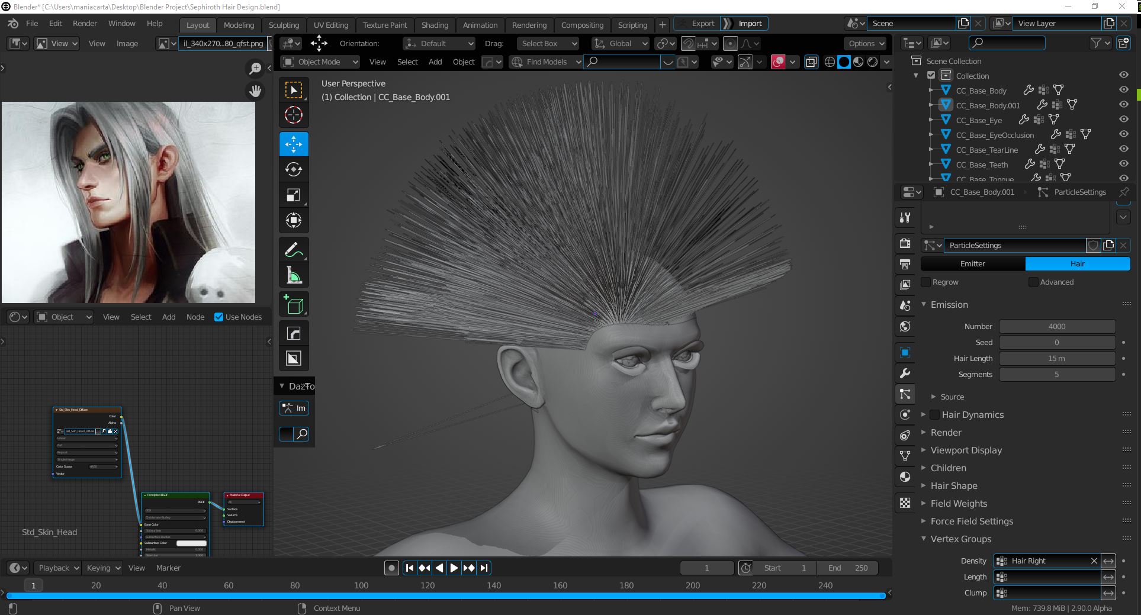Open the Object Mode dropdown
Screen dimensions: 1141x615
pyautogui.click(x=320, y=62)
